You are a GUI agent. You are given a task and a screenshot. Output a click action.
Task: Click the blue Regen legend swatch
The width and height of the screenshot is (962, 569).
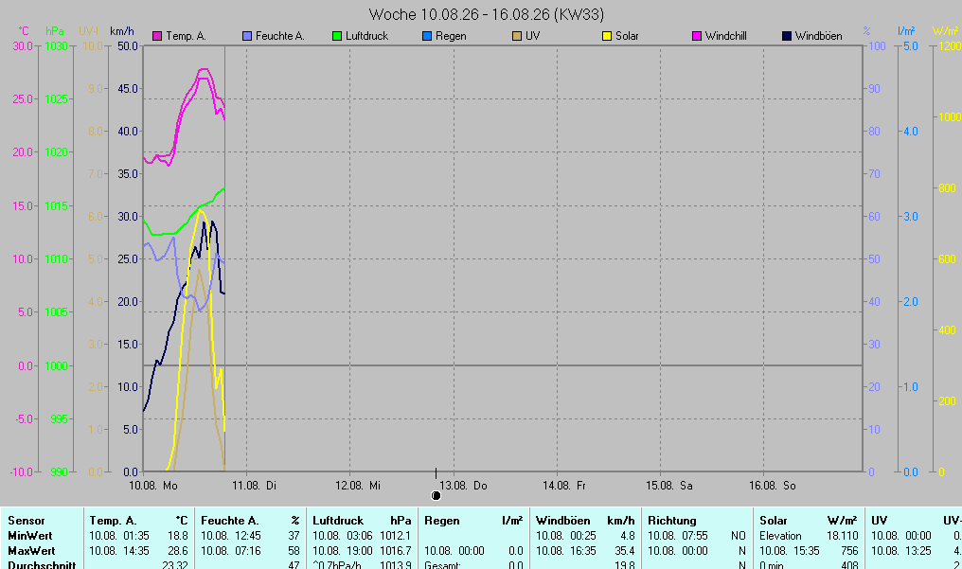click(x=427, y=36)
